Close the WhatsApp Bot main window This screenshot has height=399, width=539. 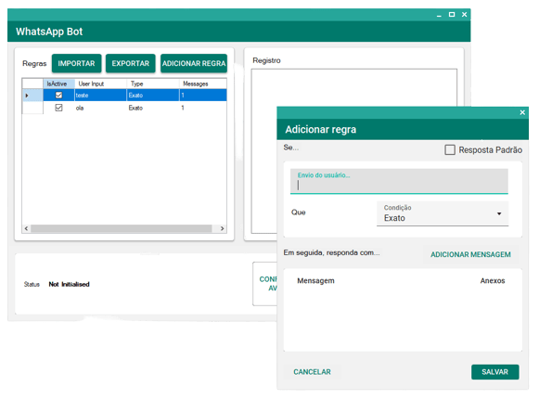pos(464,15)
